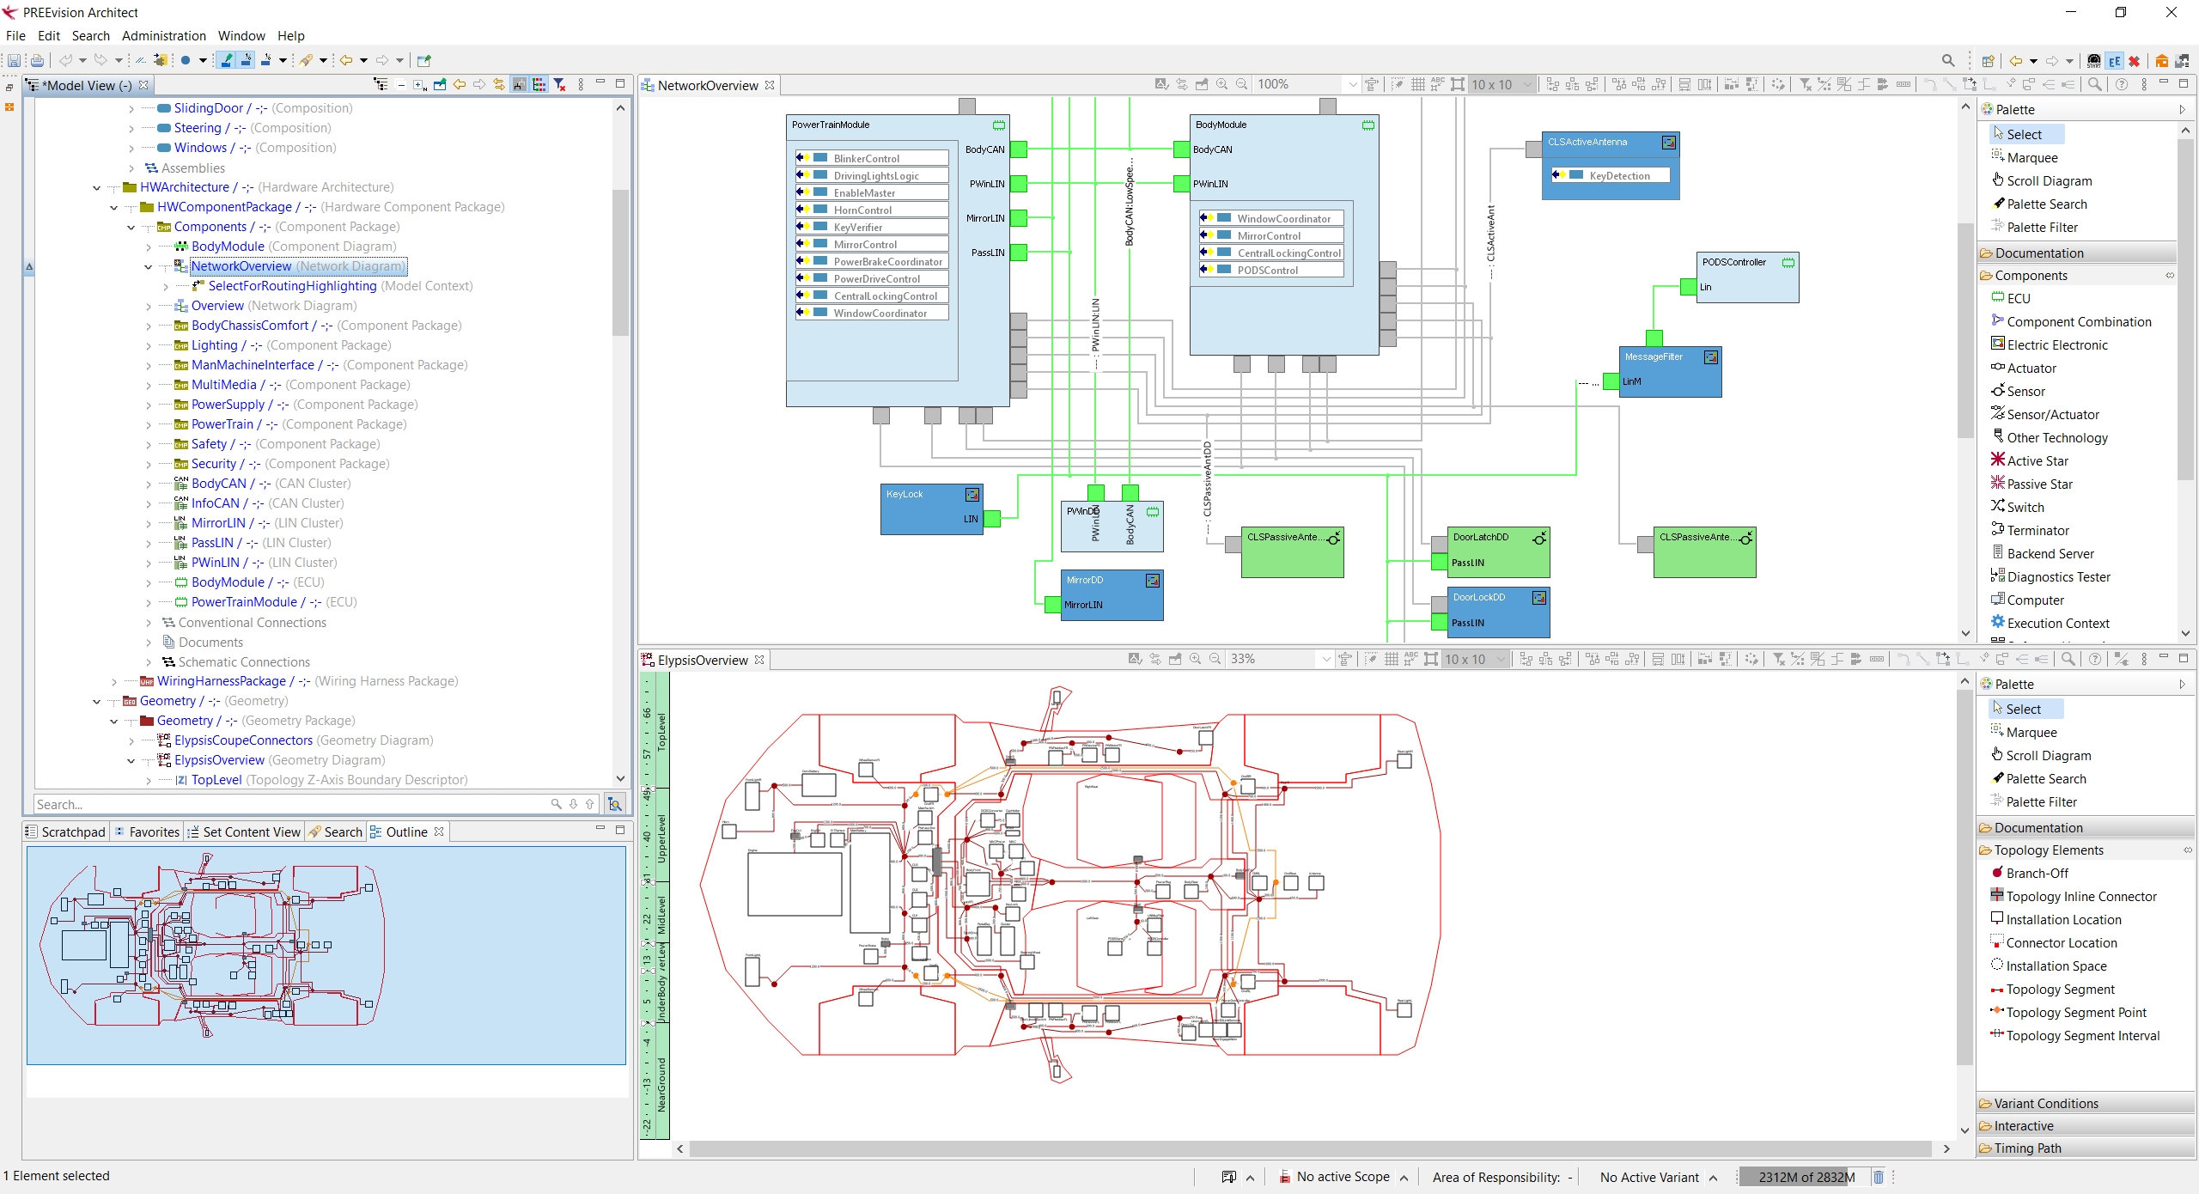Toggle the gray hierarchy layout button in Model View toolbar

click(x=519, y=84)
